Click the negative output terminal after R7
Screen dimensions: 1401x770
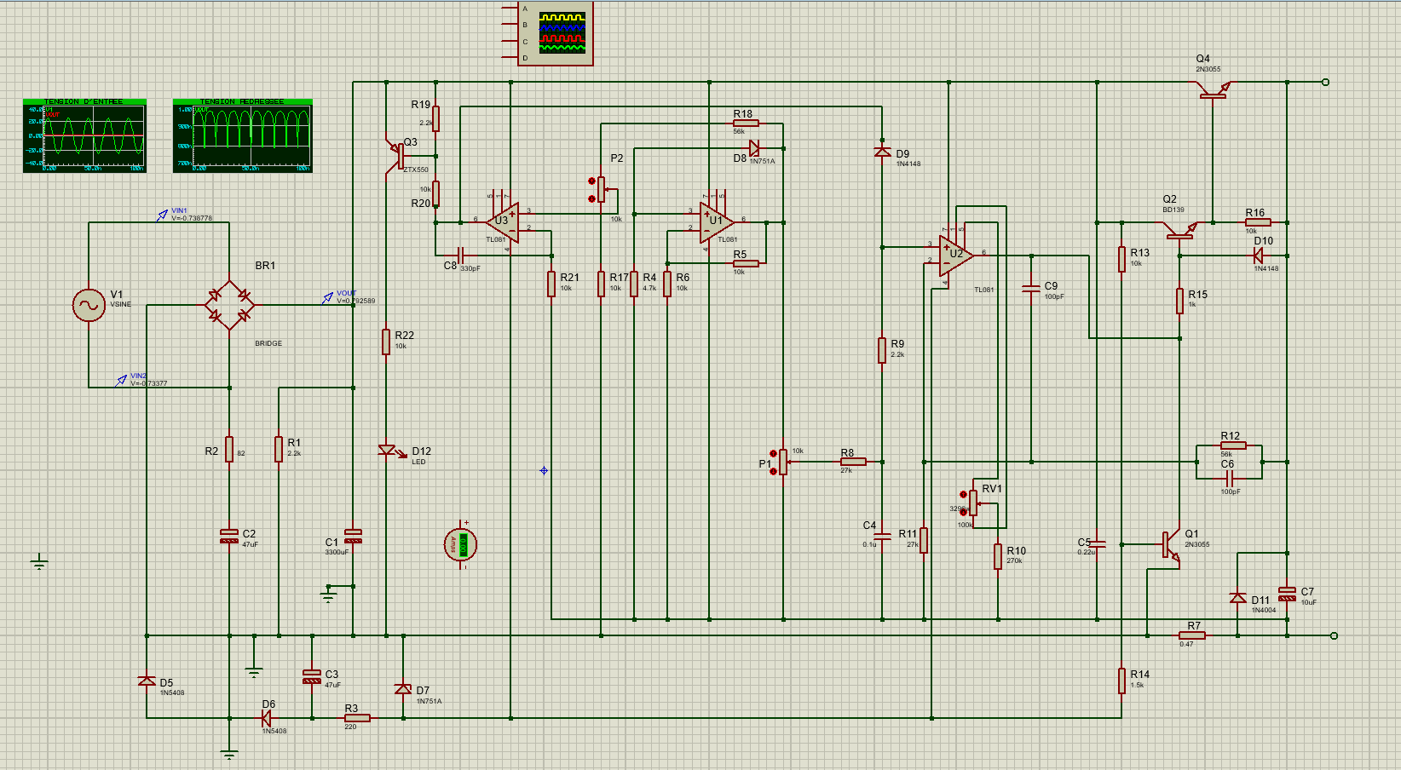coord(1334,635)
